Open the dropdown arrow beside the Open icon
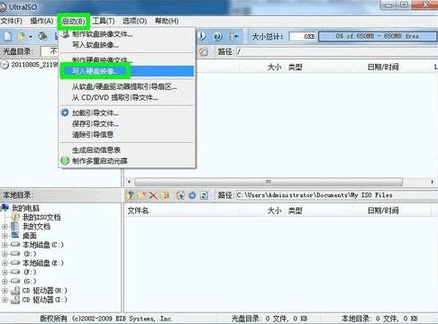Viewport: 438px width, 324px height. point(31,37)
